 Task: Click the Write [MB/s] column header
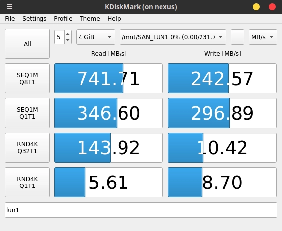click(222, 54)
